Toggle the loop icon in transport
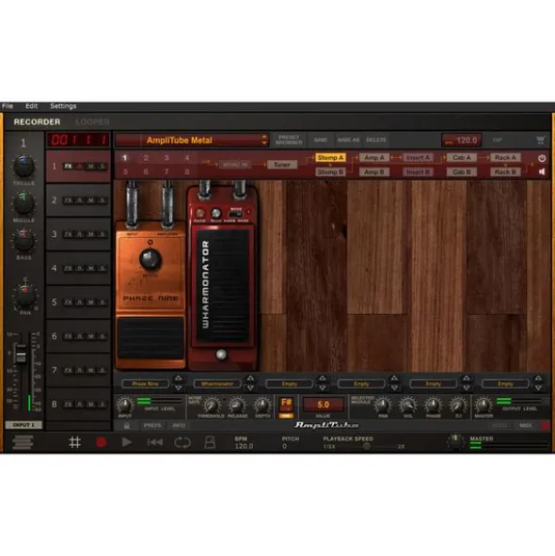The width and height of the screenshot is (555, 556). click(182, 442)
